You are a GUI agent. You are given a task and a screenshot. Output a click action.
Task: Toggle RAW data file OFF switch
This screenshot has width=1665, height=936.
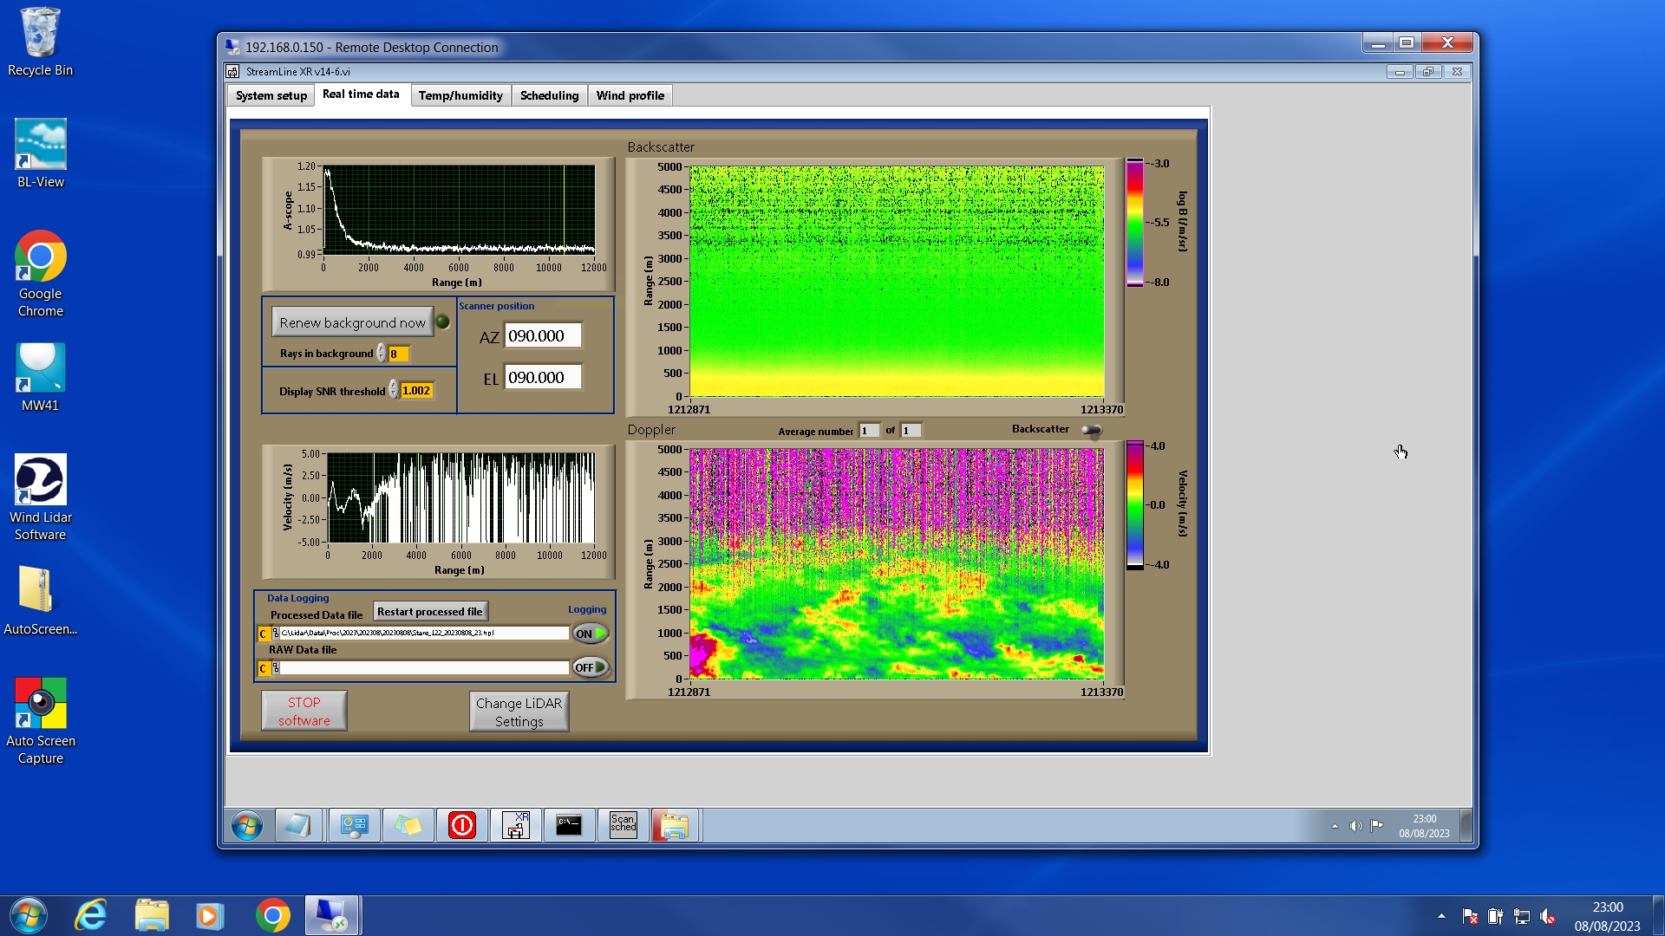coord(591,667)
